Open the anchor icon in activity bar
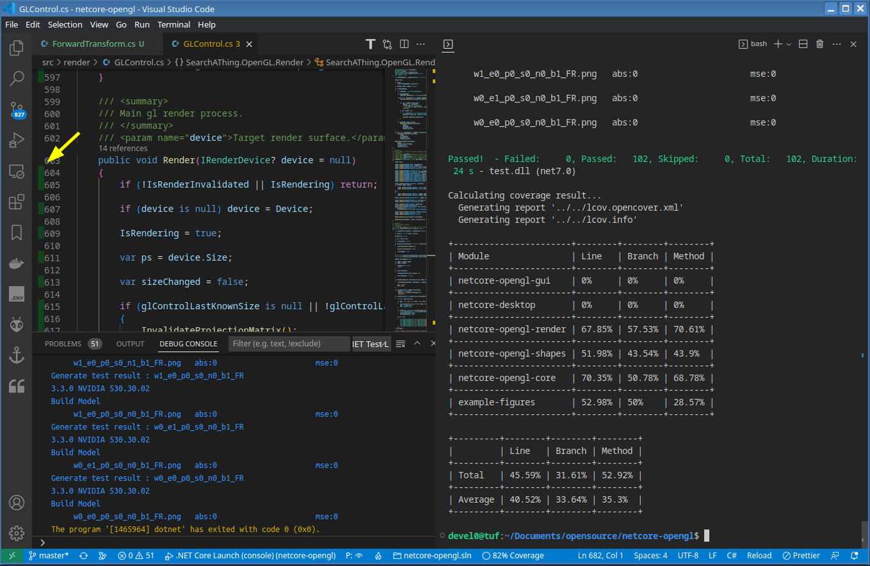This screenshot has width=870, height=566. 17,356
